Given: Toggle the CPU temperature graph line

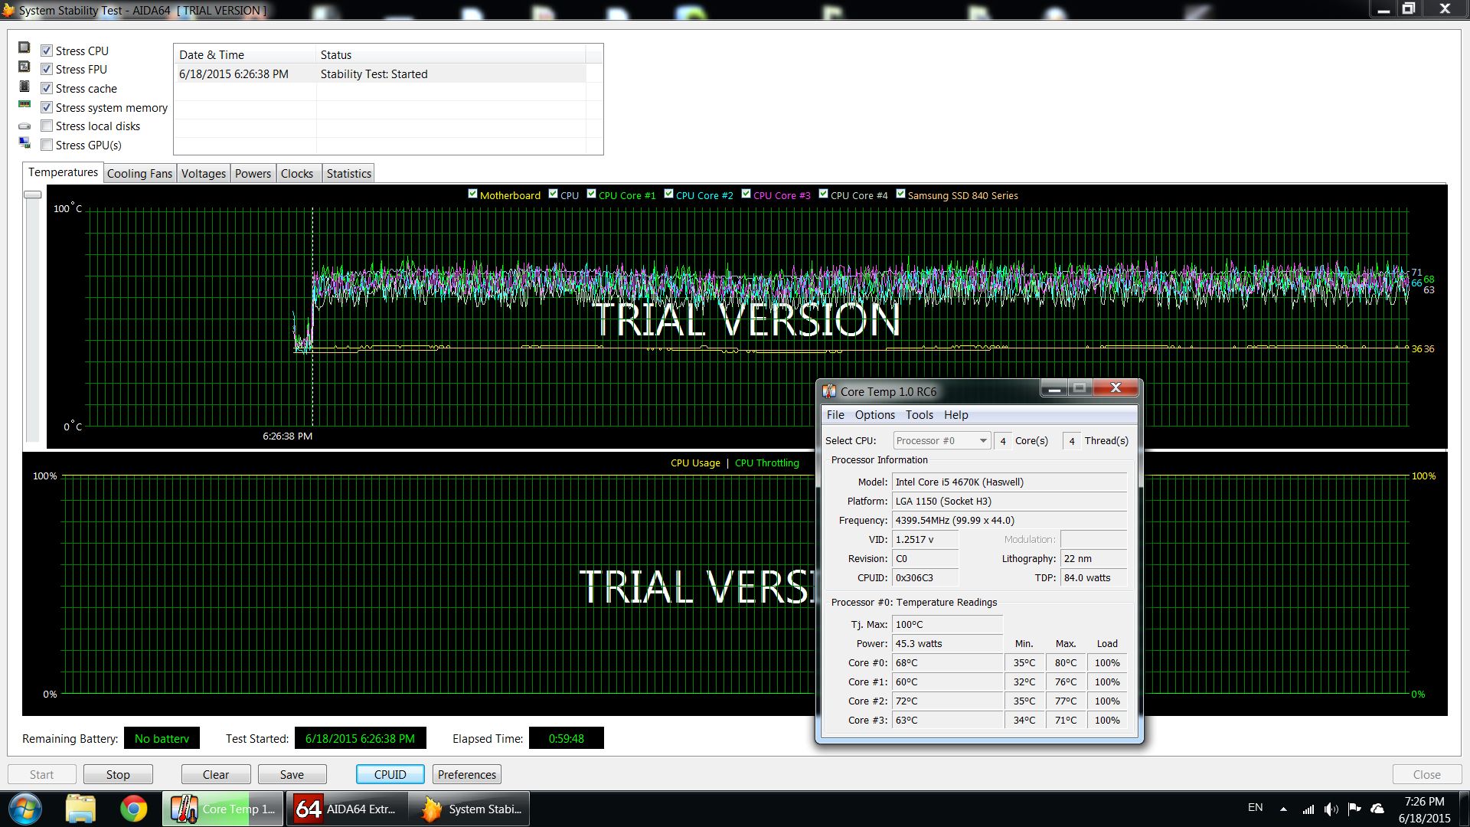Looking at the screenshot, I should [554, 194].
